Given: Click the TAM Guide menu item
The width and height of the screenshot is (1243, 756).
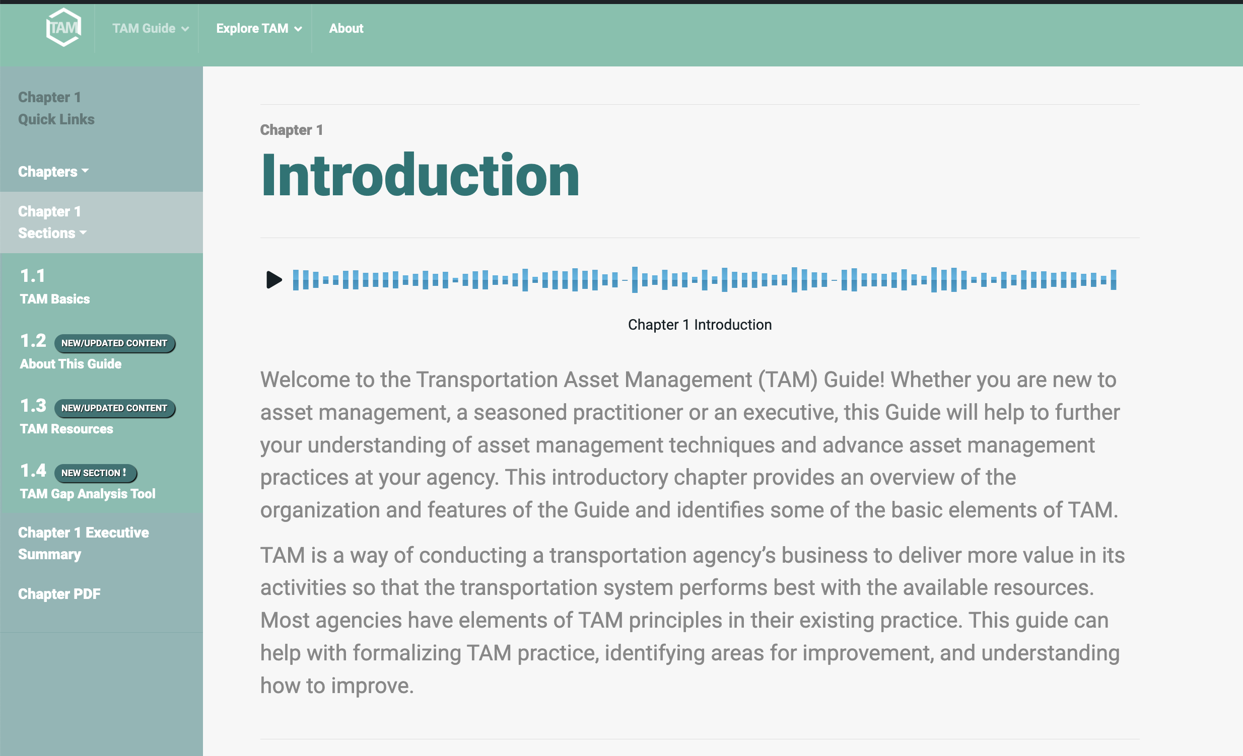Looking at the screenshot, I should tap(145, 28).
